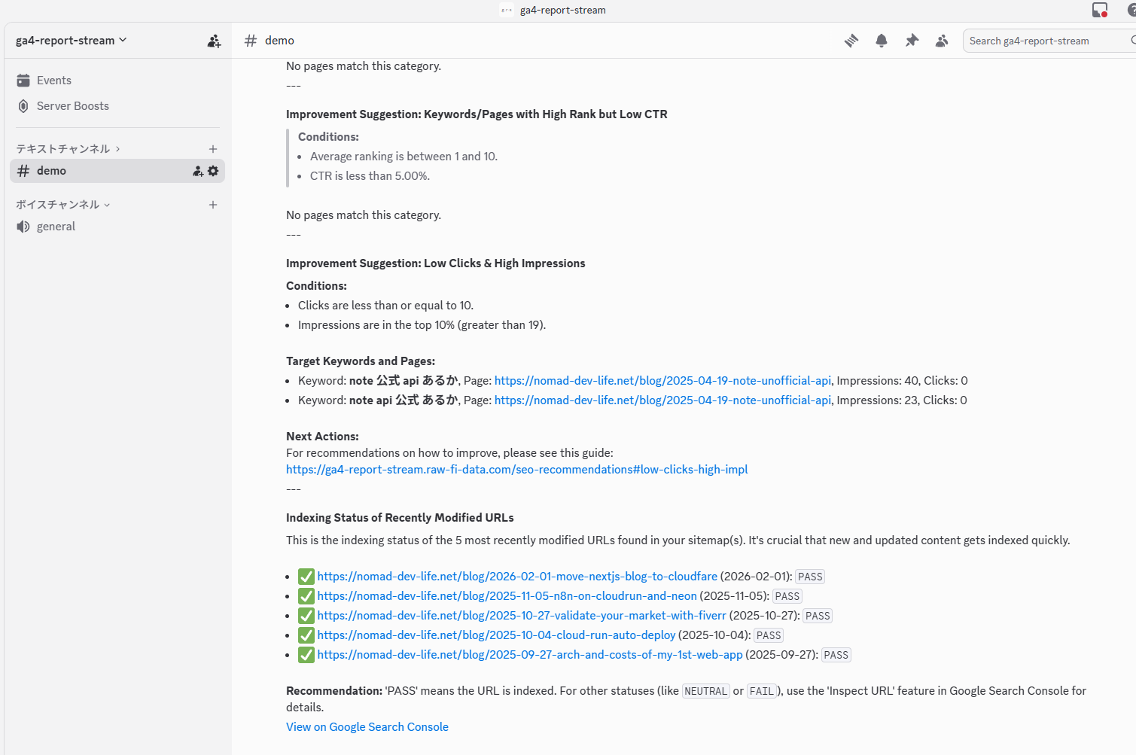Click green check for move-nextjs-blog URL
The width and height of the screenshot is (1136, 755).
306,577
